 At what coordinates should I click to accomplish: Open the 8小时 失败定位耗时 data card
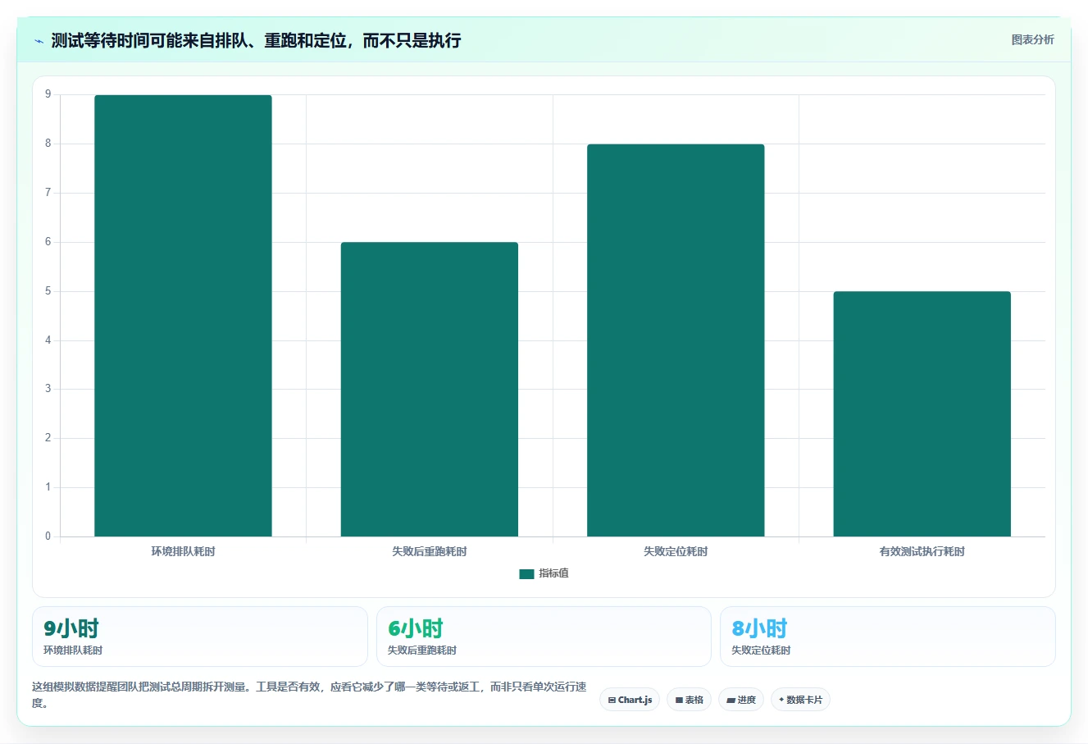point(888,637)
